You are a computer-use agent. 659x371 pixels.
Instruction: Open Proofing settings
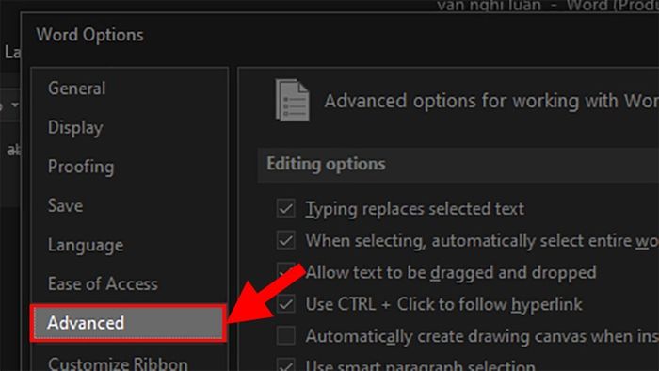(81, 167)
